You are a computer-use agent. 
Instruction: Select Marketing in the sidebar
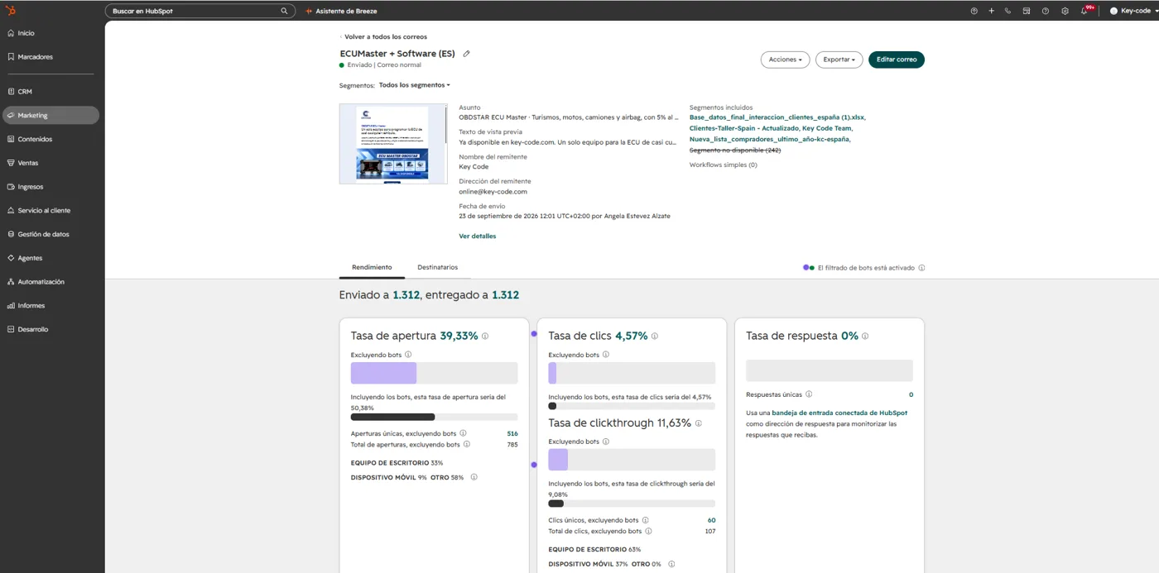click(x=50, y=115)
